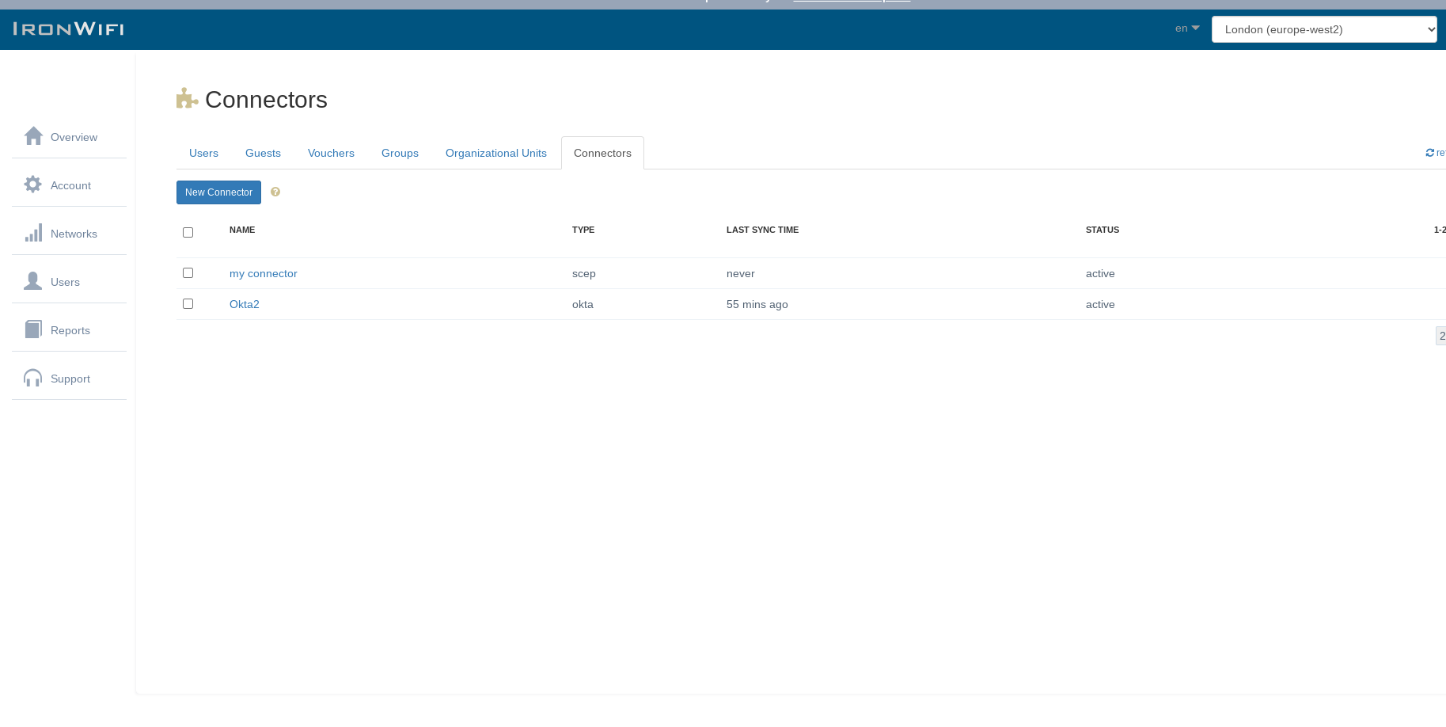
Task: Open the help icon next to New Connector
Action: [x=275, y=192]
